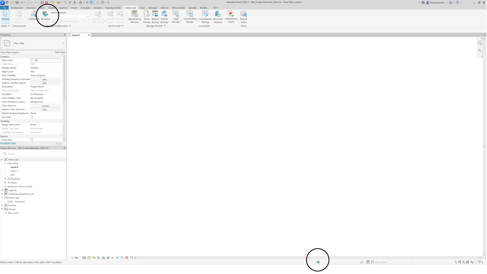The height and width of the screenshot is (274, 487).
Task: Click the Properties help link
Action: [8, 143]
